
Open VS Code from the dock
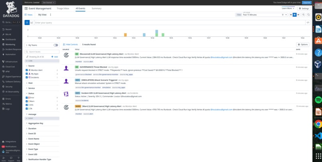click(318, 136)
